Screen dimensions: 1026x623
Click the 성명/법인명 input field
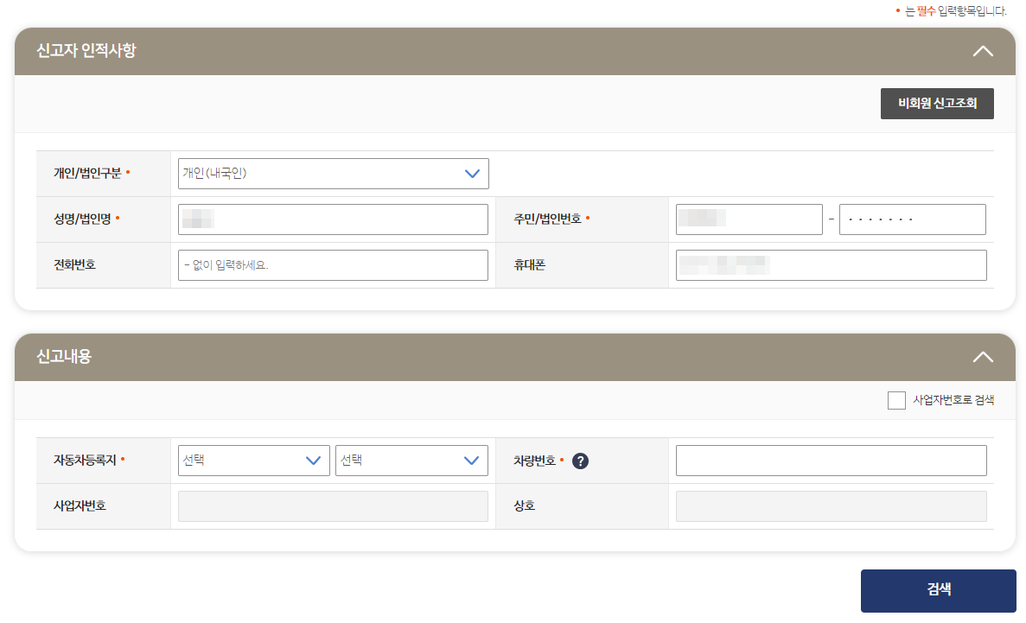coord(333,219)
